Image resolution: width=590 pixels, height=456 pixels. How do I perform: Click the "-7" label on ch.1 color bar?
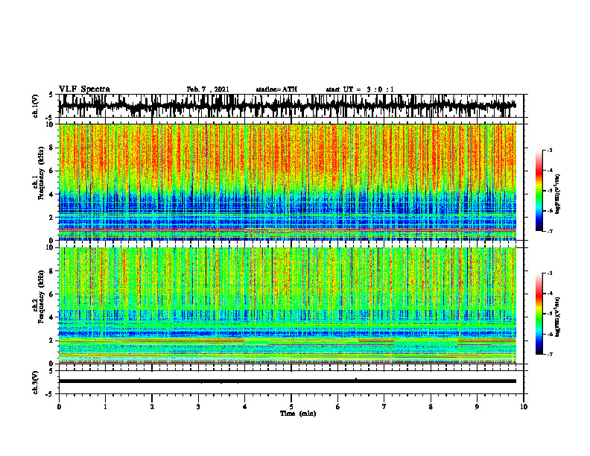[x=550, y=231]
